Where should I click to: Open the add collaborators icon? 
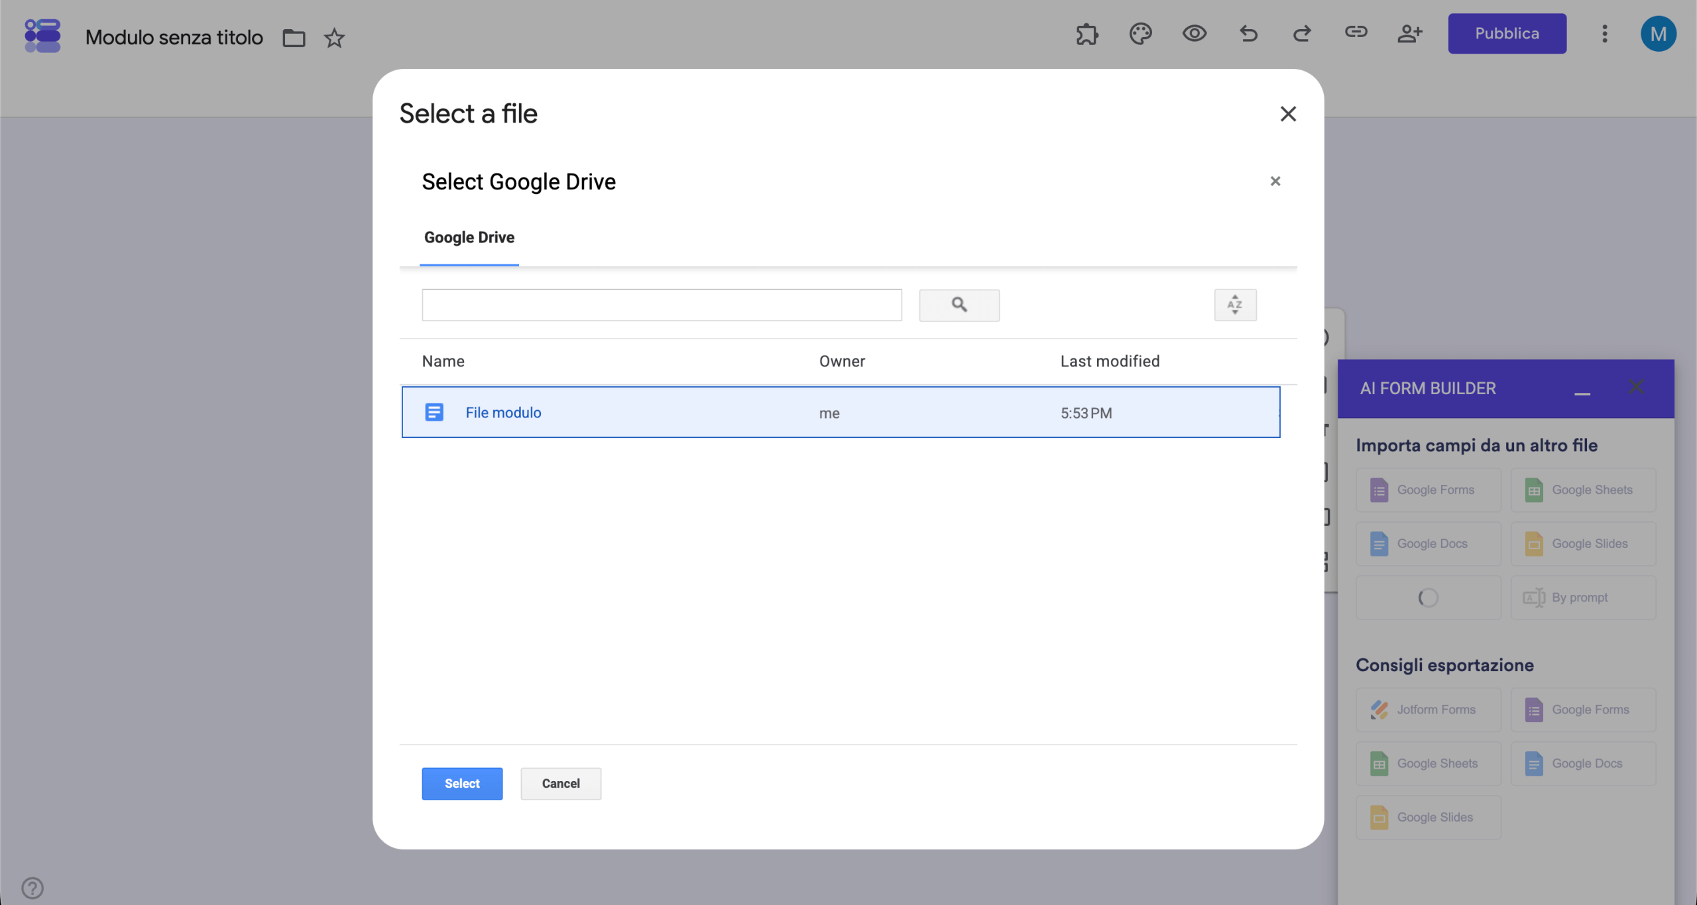(x=1409, y=33)
